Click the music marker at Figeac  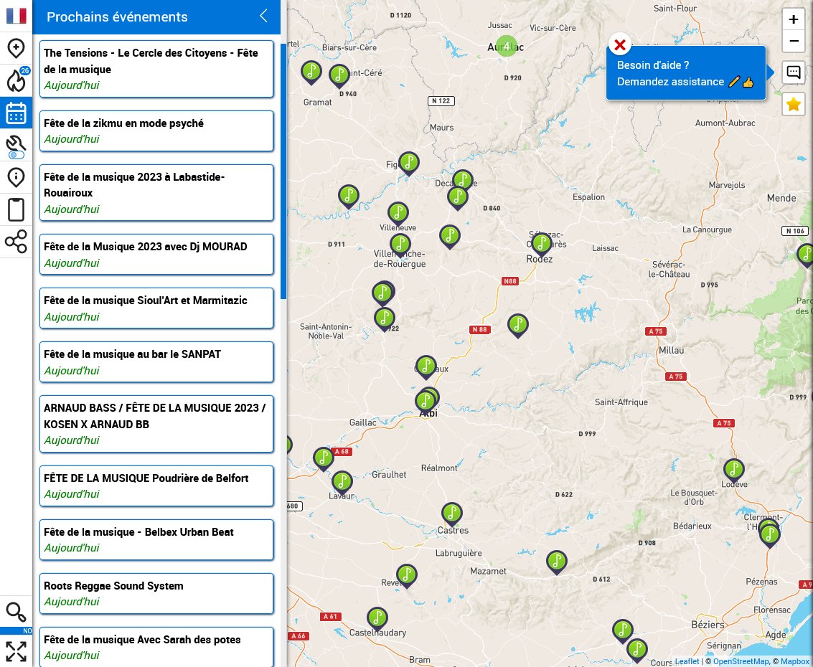408,164
